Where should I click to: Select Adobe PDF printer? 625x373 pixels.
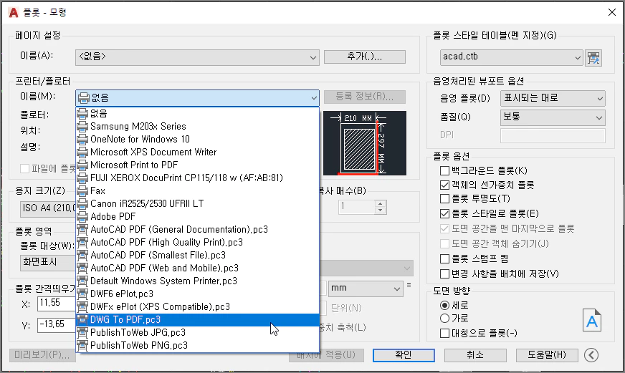click(198, 216)
